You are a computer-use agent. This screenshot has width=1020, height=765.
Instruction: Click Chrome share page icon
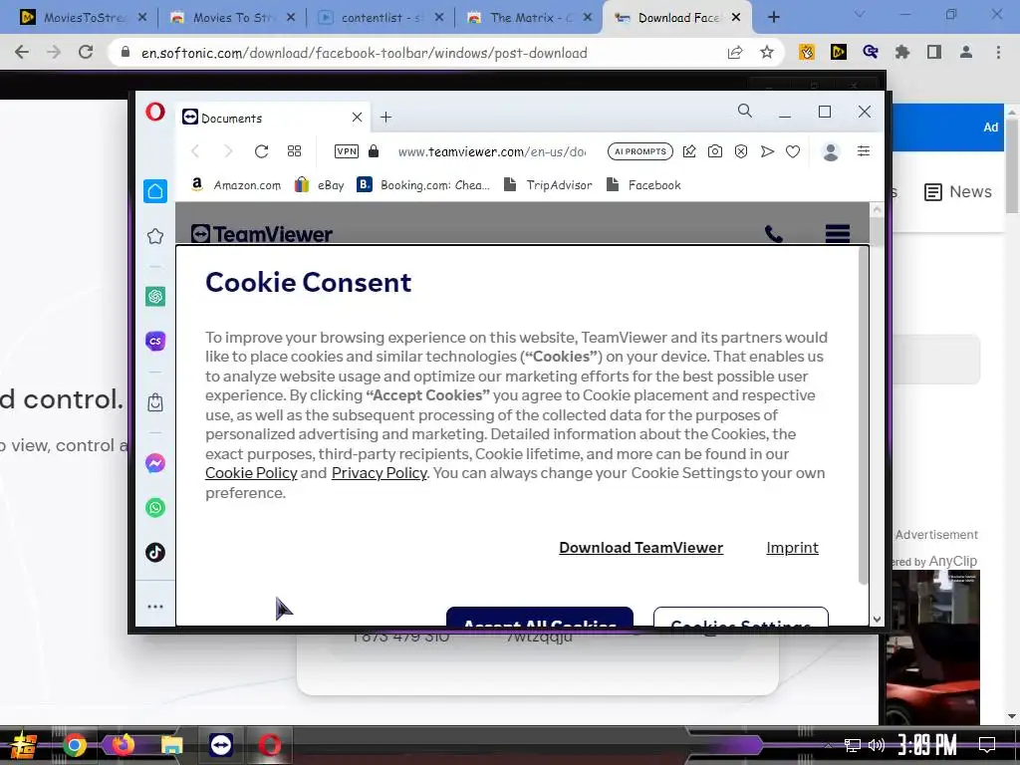click(x=735, y=52)
